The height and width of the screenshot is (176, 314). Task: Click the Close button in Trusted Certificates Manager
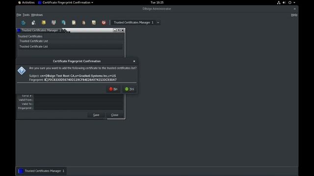tap(115, 115)
